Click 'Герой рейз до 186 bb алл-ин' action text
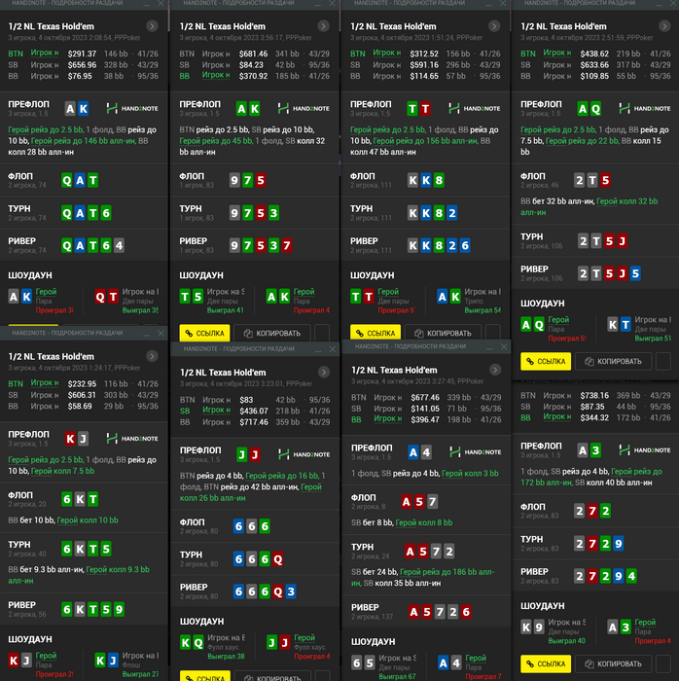Viewport: 679px width, 681px height. 423,577
